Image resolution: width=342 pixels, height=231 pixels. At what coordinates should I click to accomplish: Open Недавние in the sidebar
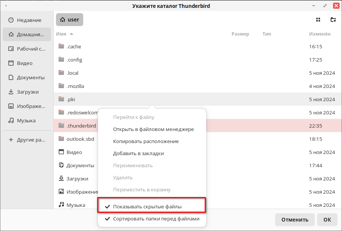[x=27, y=20]
